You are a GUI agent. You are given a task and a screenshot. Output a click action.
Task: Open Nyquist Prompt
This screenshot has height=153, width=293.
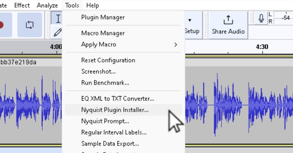click(x=105, y=121)
